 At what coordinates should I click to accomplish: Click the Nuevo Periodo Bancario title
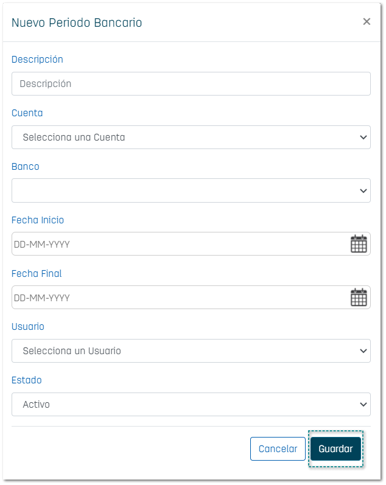[x=77, y=23]
